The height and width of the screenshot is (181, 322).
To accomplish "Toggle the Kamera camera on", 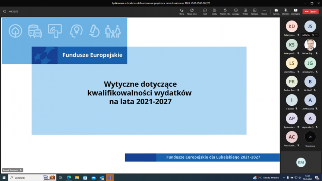I will 276,12.
